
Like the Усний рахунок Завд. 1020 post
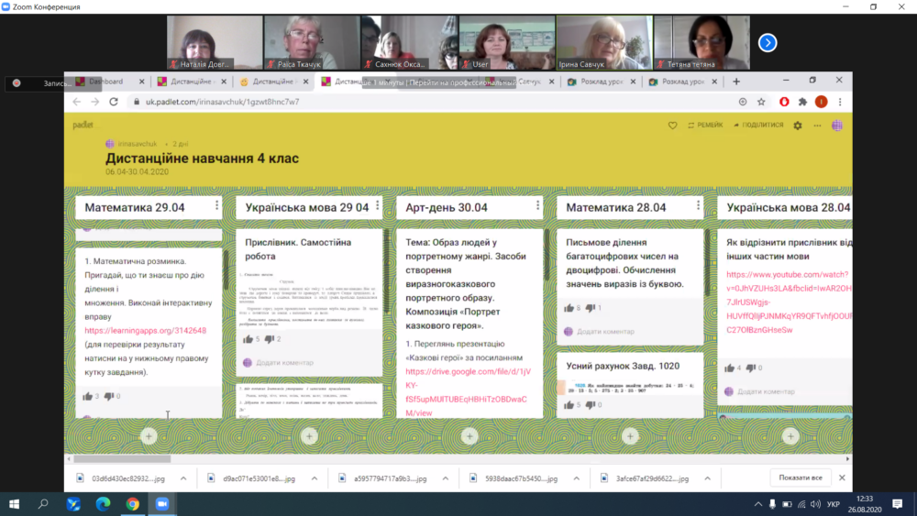(569, 404)
